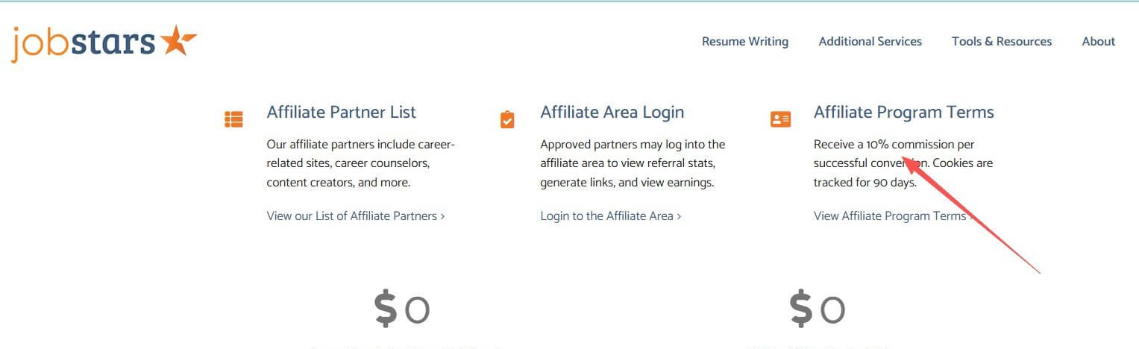Open the Additional Services menu

tap(870, 42)
